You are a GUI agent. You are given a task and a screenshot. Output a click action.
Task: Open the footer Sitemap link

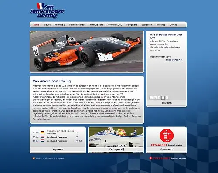(49, 159)
